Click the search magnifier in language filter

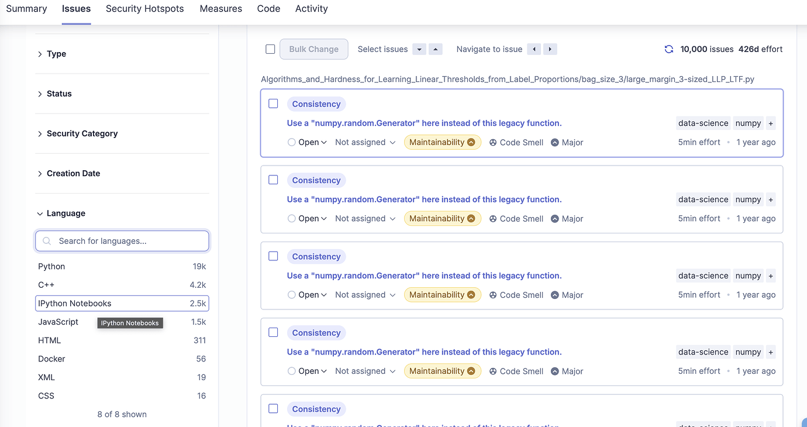pos(46,241)
